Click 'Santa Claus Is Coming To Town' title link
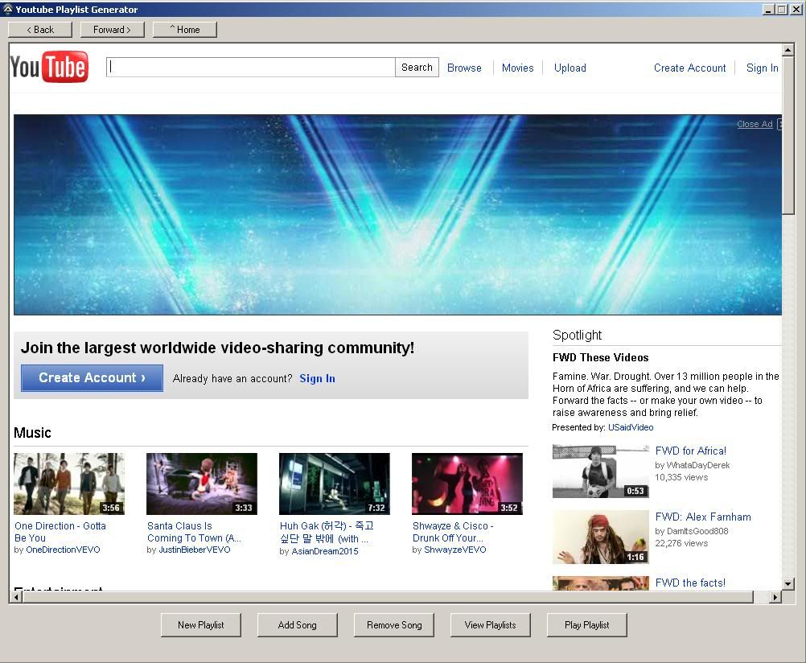 click(x=194, y=532)
